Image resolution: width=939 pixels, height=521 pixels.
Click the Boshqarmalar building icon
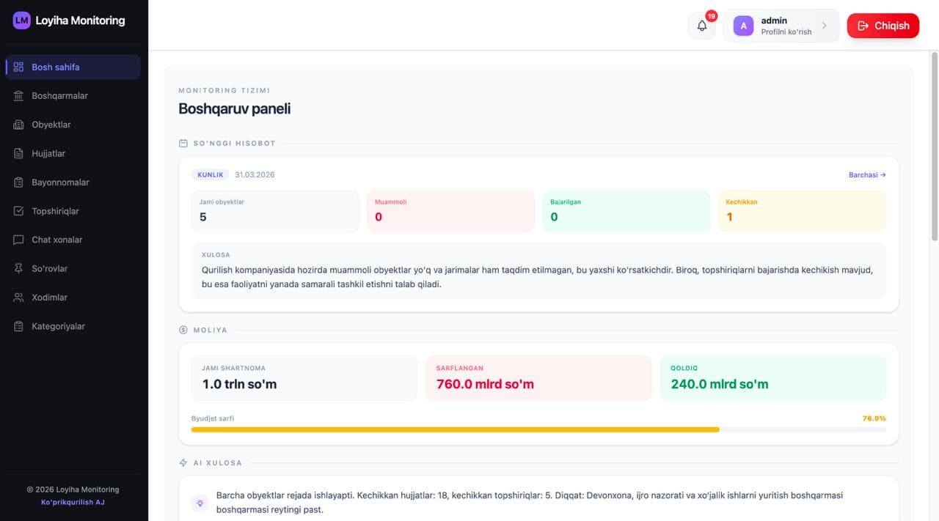coord(19,96)
